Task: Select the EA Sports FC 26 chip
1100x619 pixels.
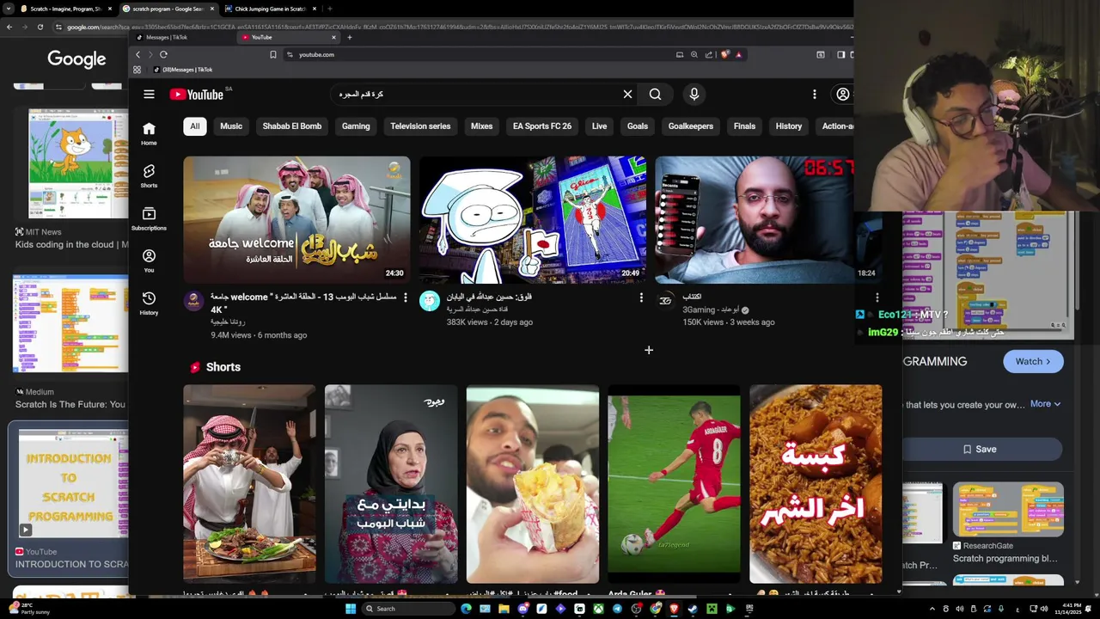Action: click(542, 126)
